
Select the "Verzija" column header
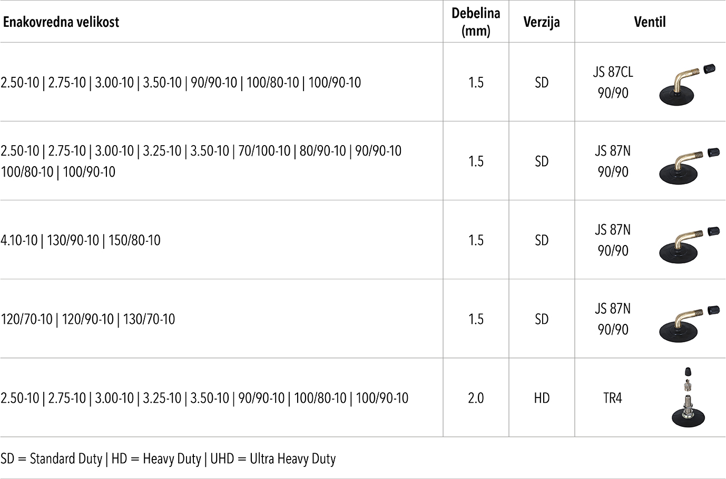(x=542, y=22)
